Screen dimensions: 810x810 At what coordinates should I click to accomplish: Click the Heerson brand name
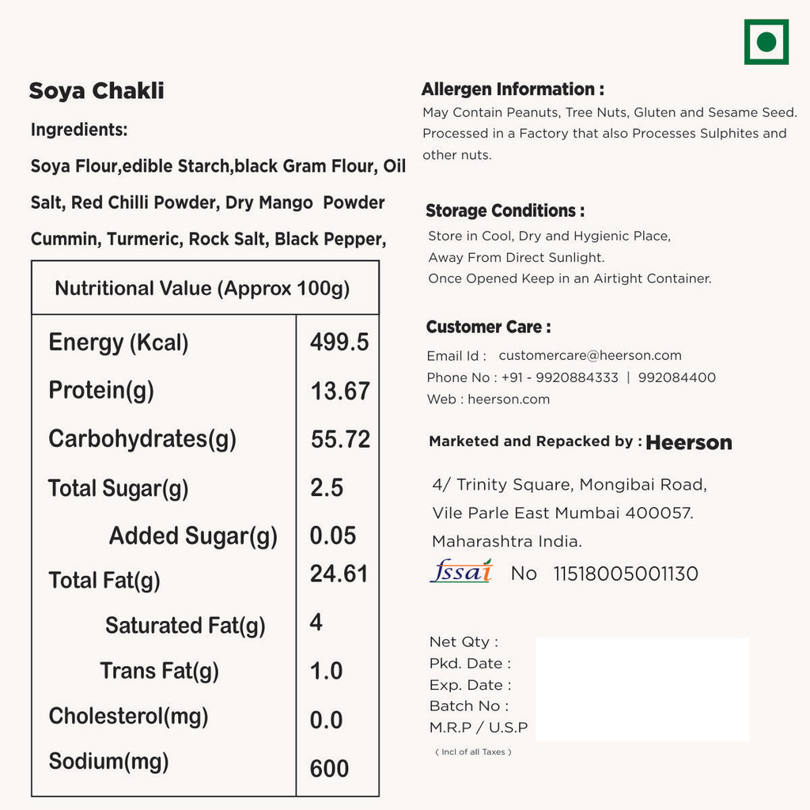[x=688, y=443]
